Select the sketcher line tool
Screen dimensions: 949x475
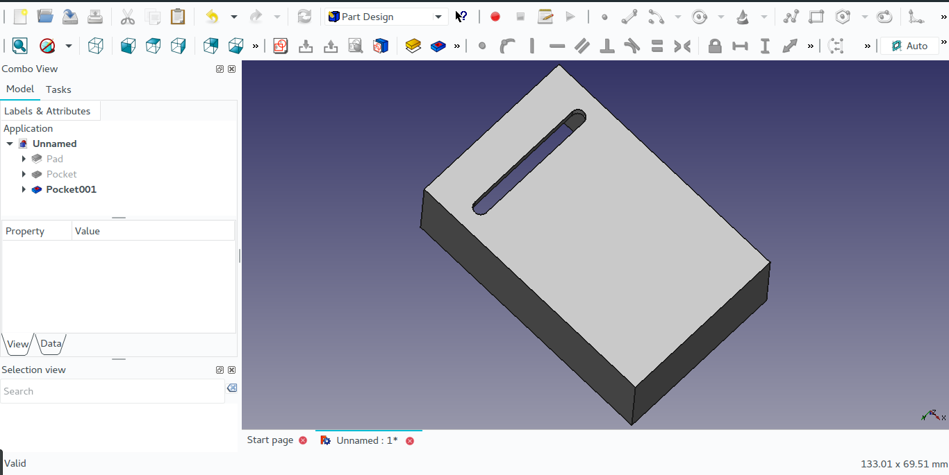pyautogui.click(x=629, y=17)
